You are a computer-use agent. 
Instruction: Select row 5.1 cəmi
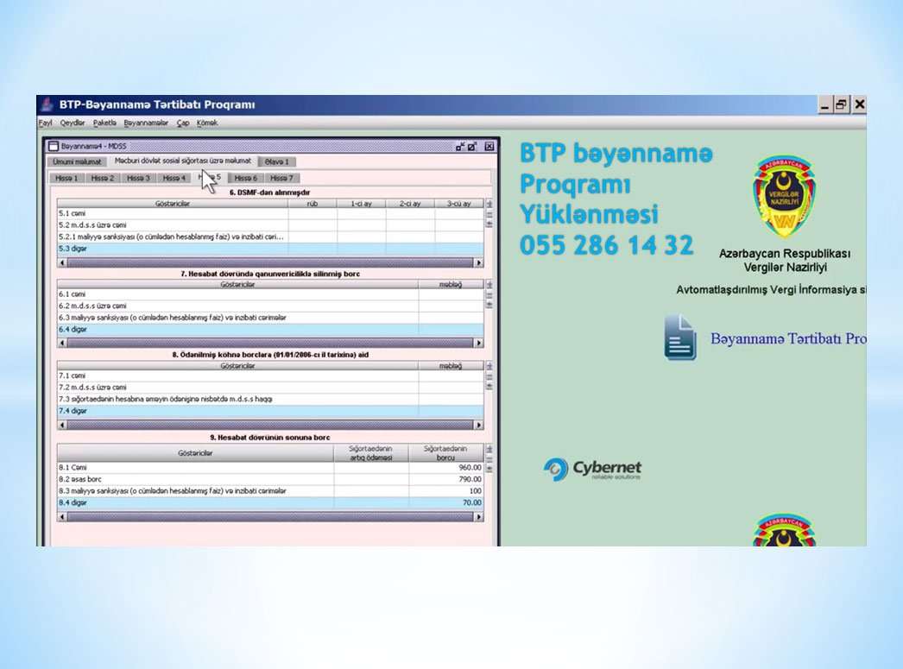tap(270, 213)
